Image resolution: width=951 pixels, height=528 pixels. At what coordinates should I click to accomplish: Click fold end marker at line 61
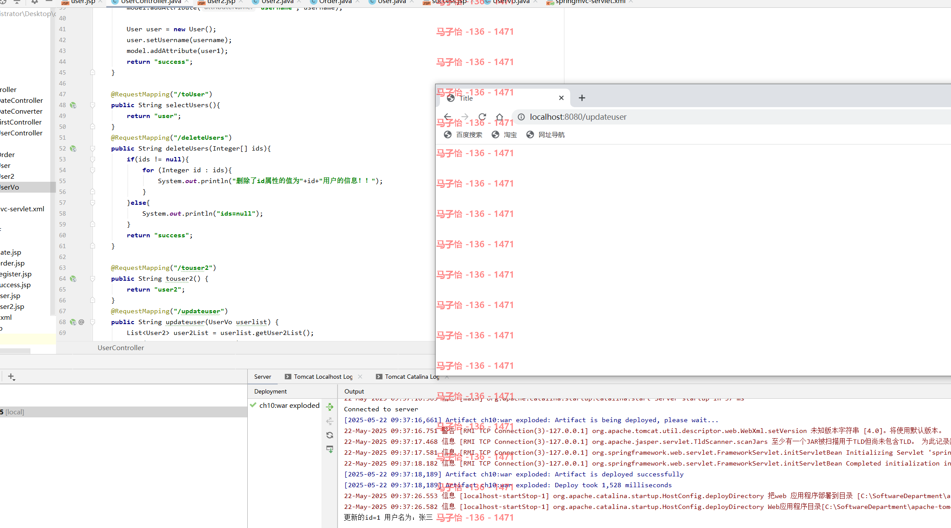(92, 246)
